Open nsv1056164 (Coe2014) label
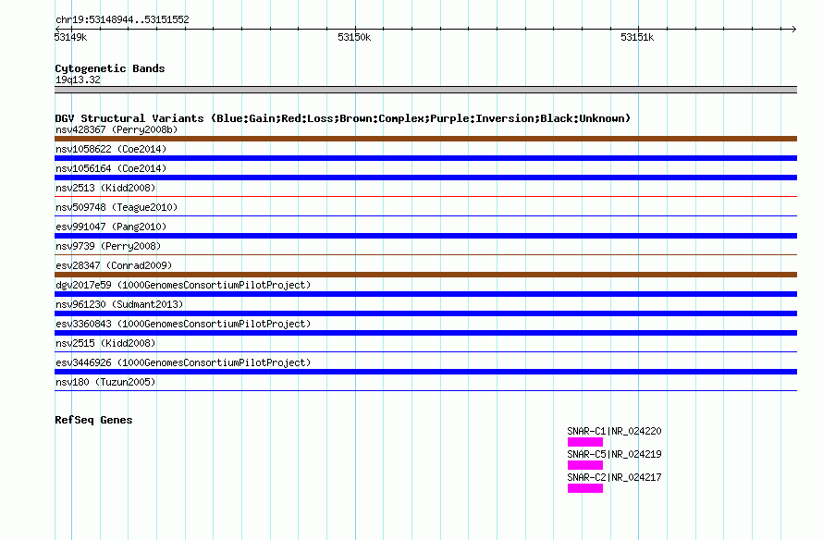The height and width of the screenshot is (540, 823). 111,168
